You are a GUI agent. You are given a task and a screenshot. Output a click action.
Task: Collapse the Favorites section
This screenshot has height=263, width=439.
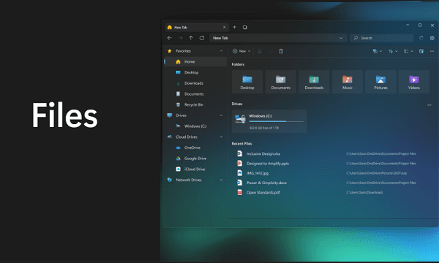tap(221, 51)
